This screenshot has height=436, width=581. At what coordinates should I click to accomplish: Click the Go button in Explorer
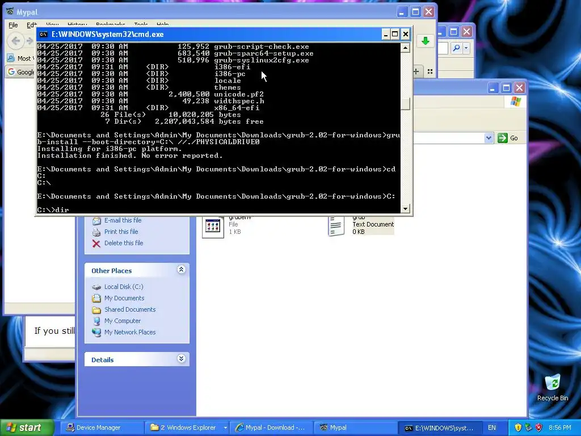pyautogui.click(x=508, y=138)
